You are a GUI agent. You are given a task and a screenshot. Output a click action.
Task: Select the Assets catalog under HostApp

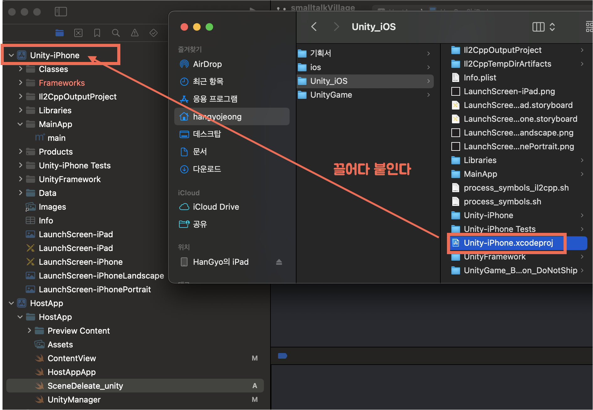click(x=135, y=345)
